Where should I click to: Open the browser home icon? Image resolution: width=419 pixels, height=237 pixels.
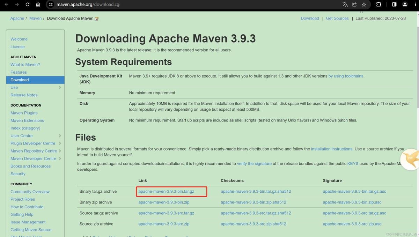point(38,5)
